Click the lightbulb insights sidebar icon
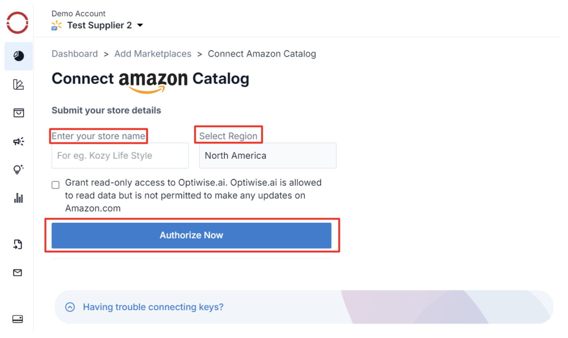568x338 pixels. click(x=18, y=169)
